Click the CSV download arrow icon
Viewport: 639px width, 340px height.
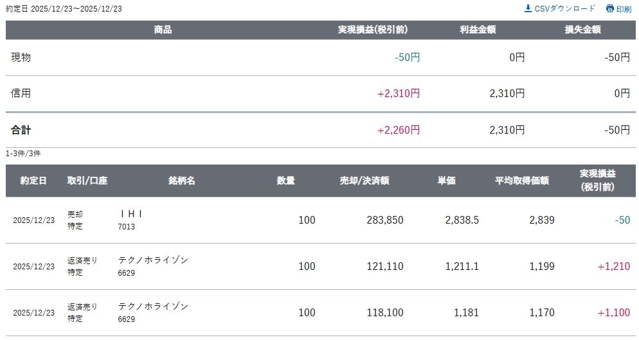[x=528, y=8]
